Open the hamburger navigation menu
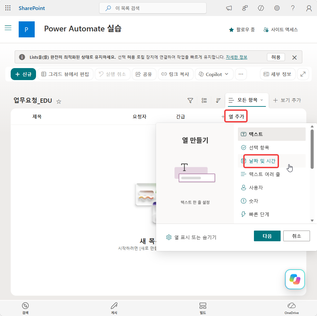Screen dimensions: 317x316 tap(8, 28)
